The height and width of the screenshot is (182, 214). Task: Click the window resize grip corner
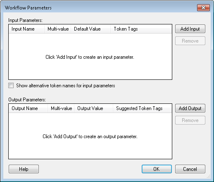pos(209,177)
